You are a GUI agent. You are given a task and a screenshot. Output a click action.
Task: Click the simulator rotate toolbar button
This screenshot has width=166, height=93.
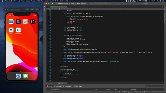[x=37, y=9]
